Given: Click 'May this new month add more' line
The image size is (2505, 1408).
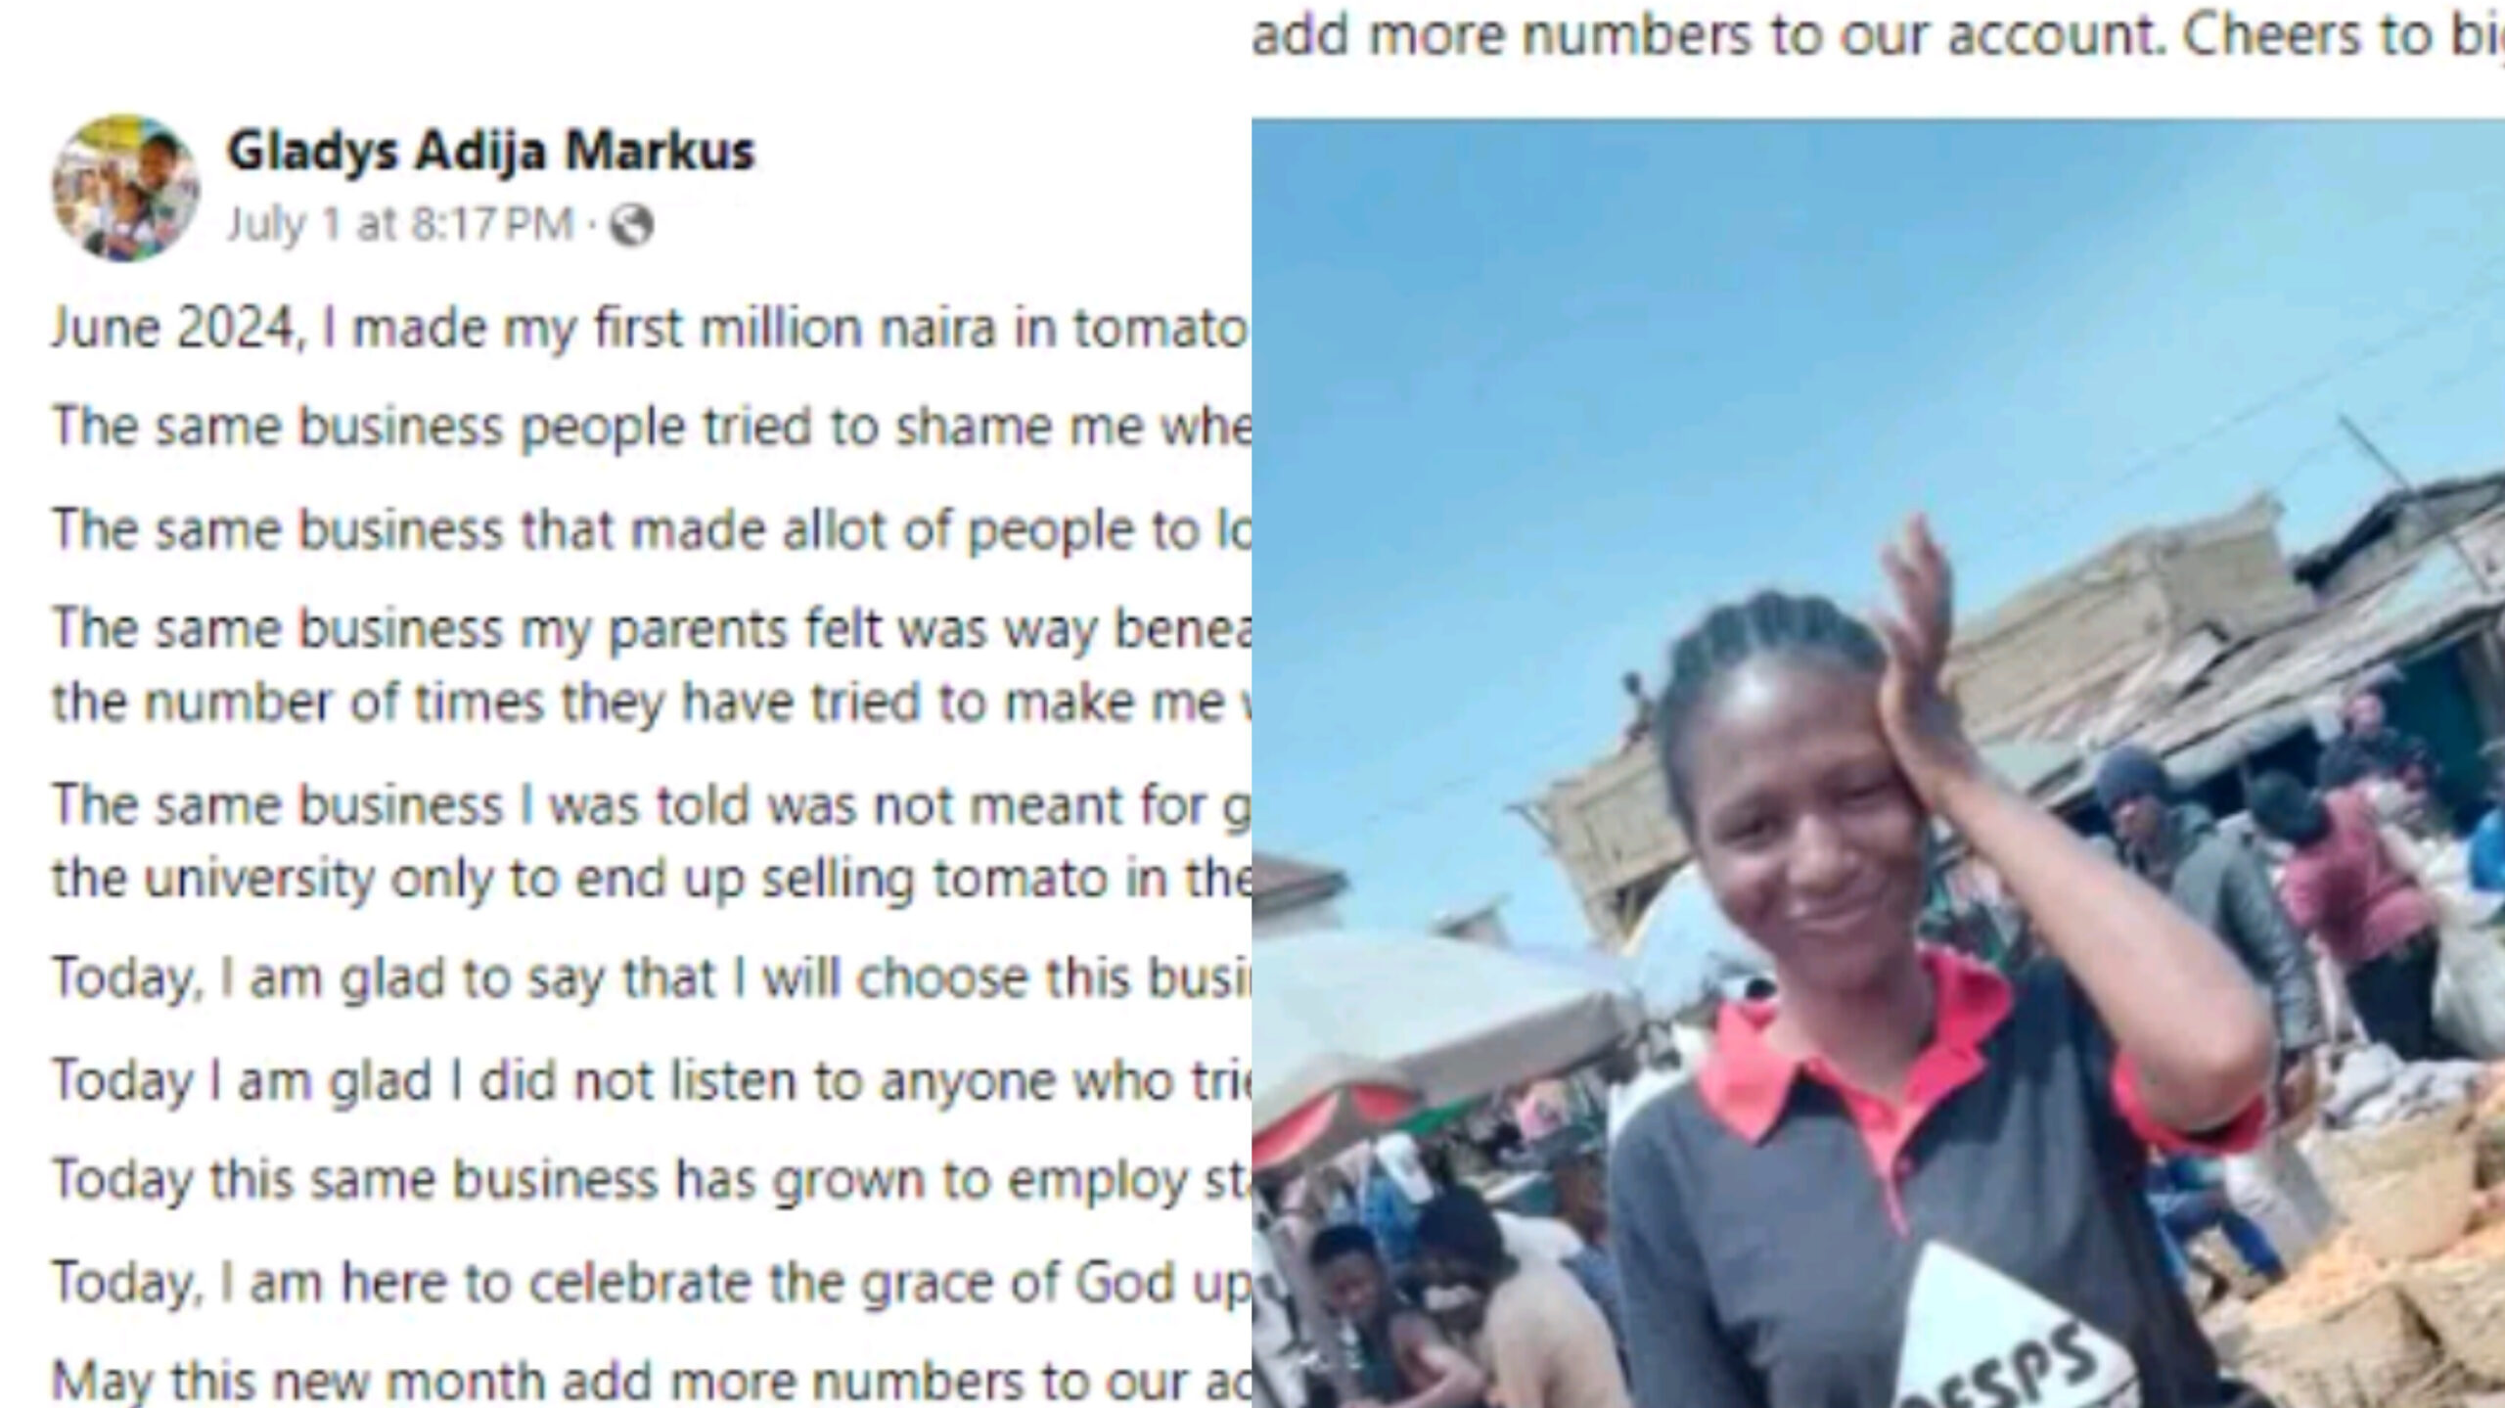Looking at the screenshot, I should tap(651, 1382).
